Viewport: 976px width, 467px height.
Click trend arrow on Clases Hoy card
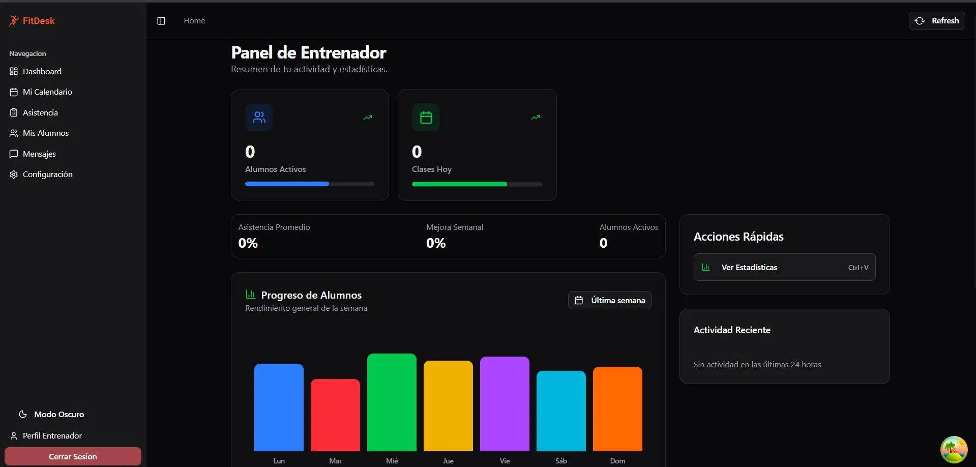[x=536, y=118]
